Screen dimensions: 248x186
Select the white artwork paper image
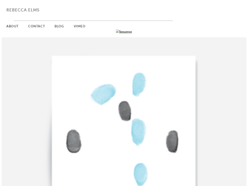[124, 121]
